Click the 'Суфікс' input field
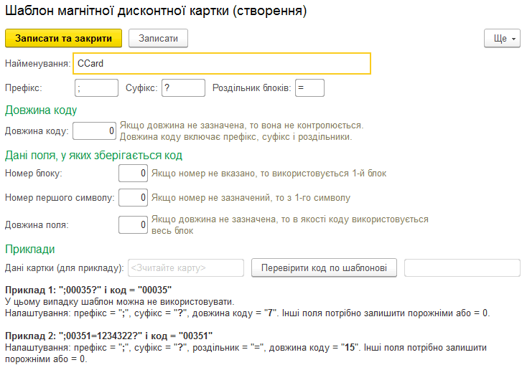The image size is (522, 365). point(183,87)
